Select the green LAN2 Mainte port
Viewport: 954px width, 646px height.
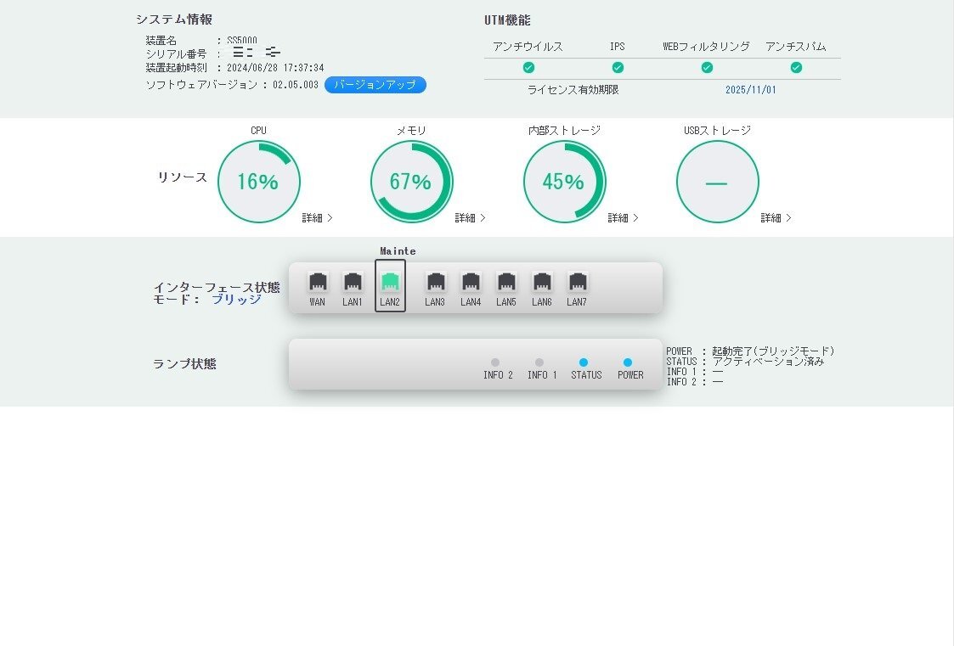(390, 280)
